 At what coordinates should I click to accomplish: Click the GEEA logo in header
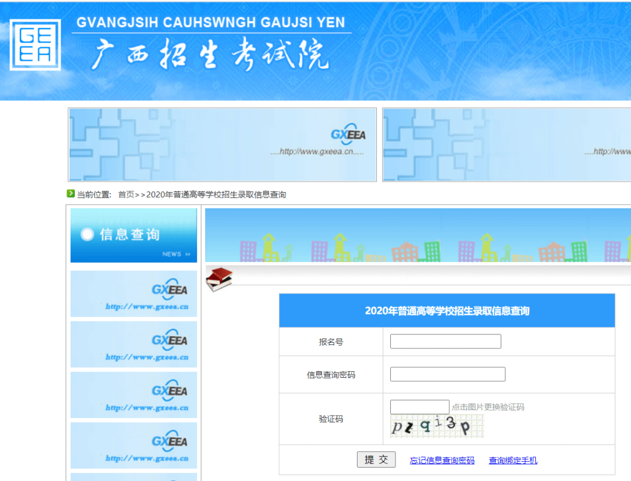pos(36,45)
